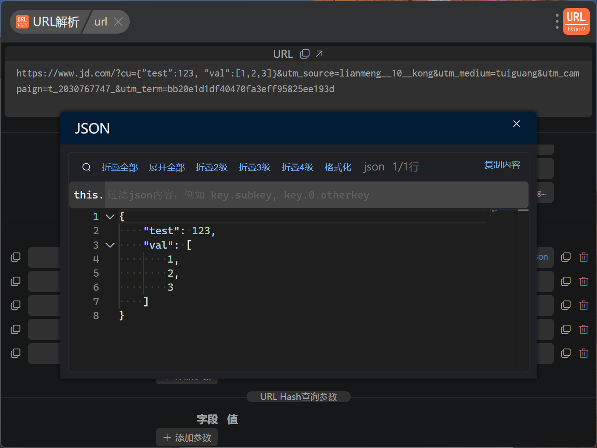Focus the JSON filter input field
The image size is (597, 448).
(x=316, y=195)
